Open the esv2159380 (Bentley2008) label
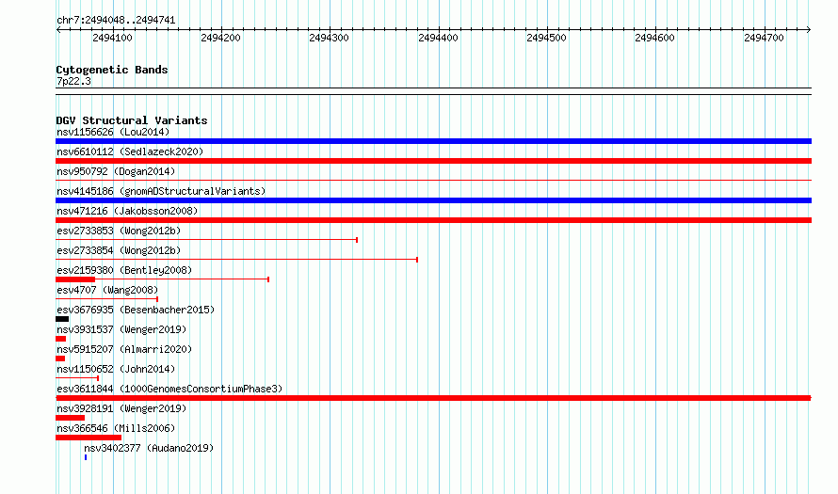The image size is (838, 494). [124, 270]
